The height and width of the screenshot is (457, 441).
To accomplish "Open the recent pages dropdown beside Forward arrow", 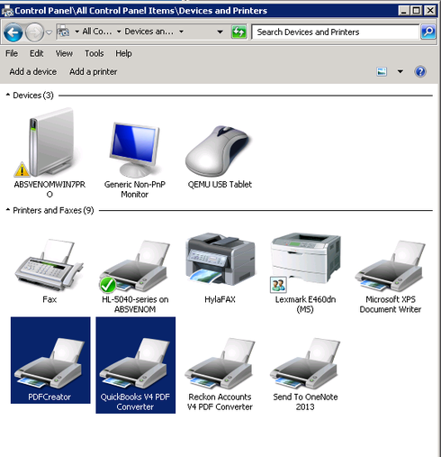I will pos(49,32).
